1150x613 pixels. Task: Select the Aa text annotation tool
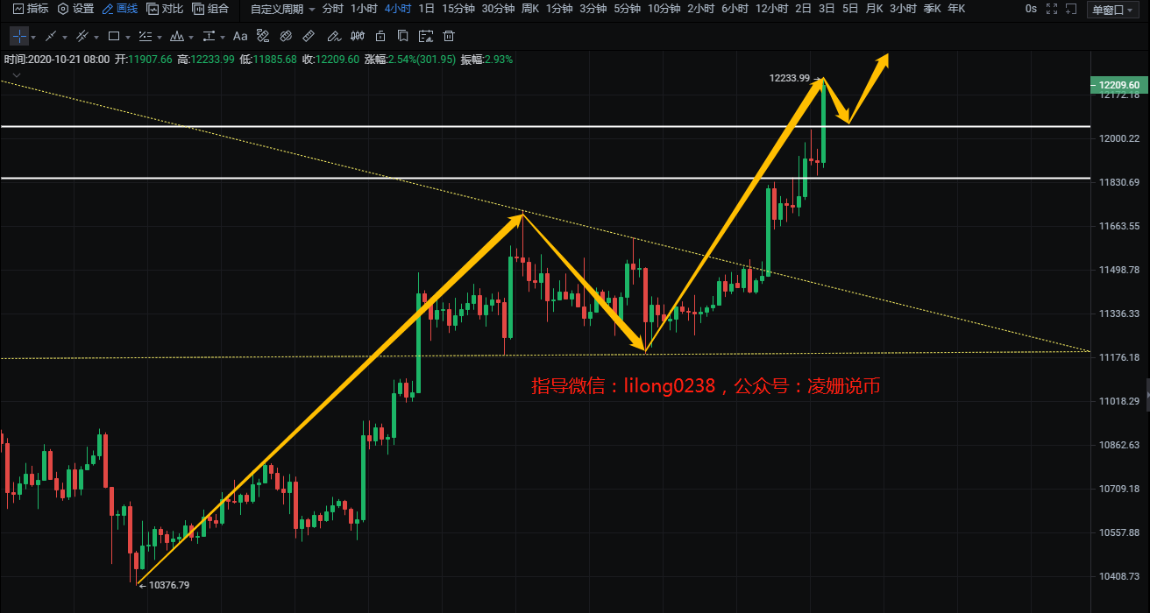click(x=239, y=37)
